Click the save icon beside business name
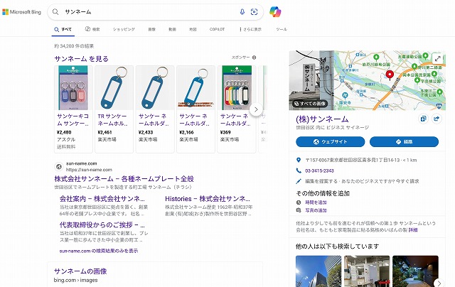The image size is (455, 287). pyautogui.click(x=423, y=119)
